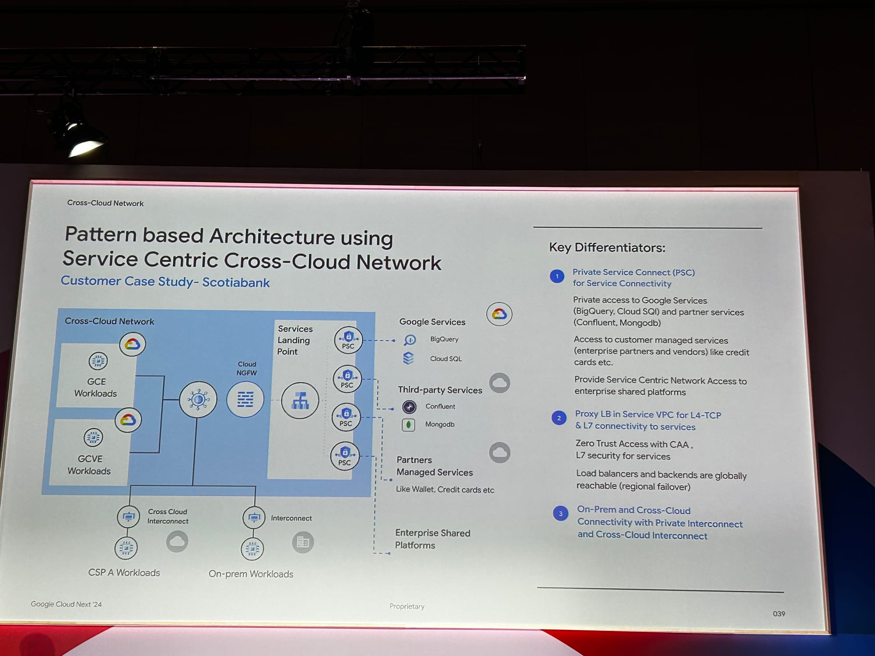
Task: Click the Google Cloud logo beside Google Services
Action: pos(499,314)
